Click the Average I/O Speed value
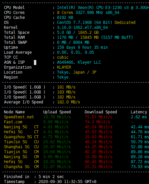 tap(69, 102)
